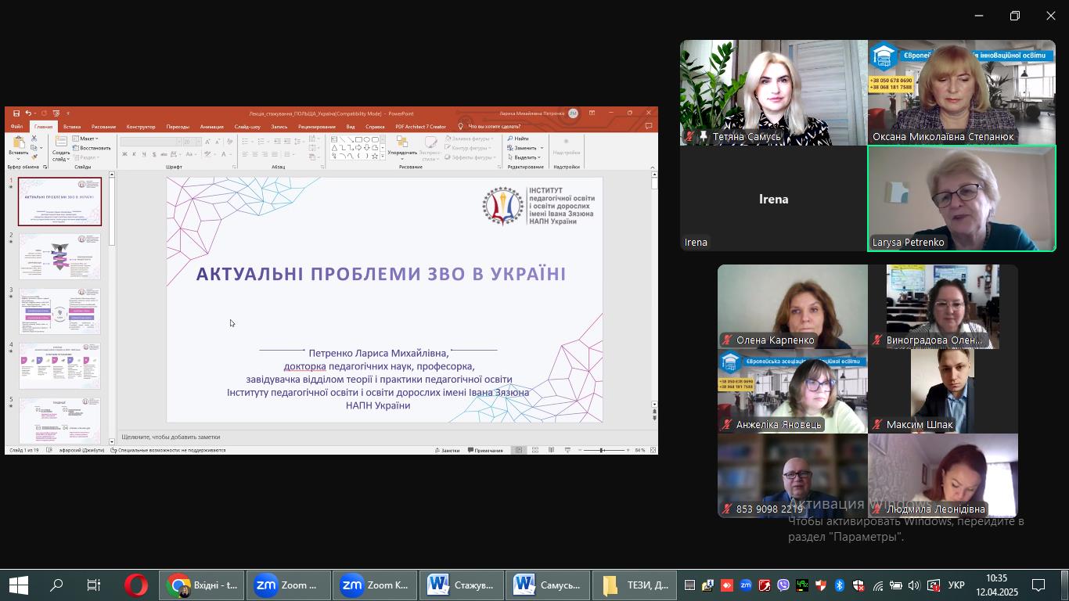The width and height of the screenshot is (1069, 601).
Task: Click the Восстановить reset button
Action: click(94, 148)
